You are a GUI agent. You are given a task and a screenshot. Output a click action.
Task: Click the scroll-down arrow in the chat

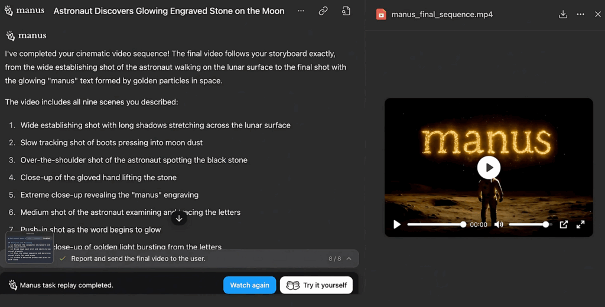[x=179, y=218]
